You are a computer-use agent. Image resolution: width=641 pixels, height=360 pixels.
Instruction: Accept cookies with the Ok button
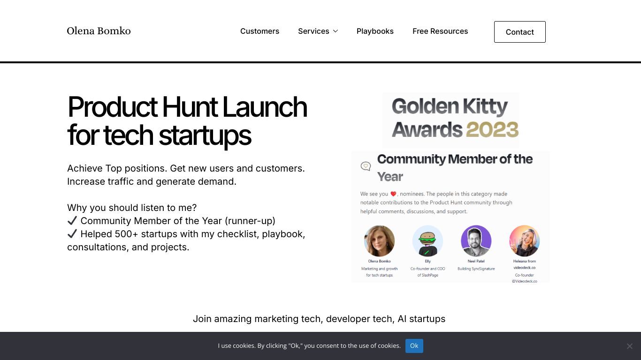tap(414, 346)
